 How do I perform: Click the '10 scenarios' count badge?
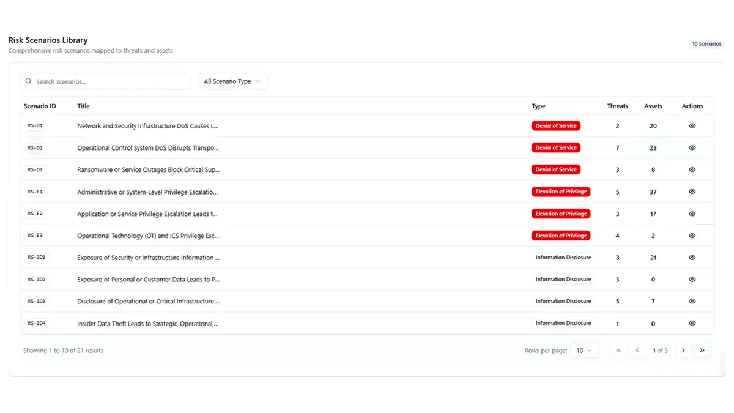tap(706, 44)
